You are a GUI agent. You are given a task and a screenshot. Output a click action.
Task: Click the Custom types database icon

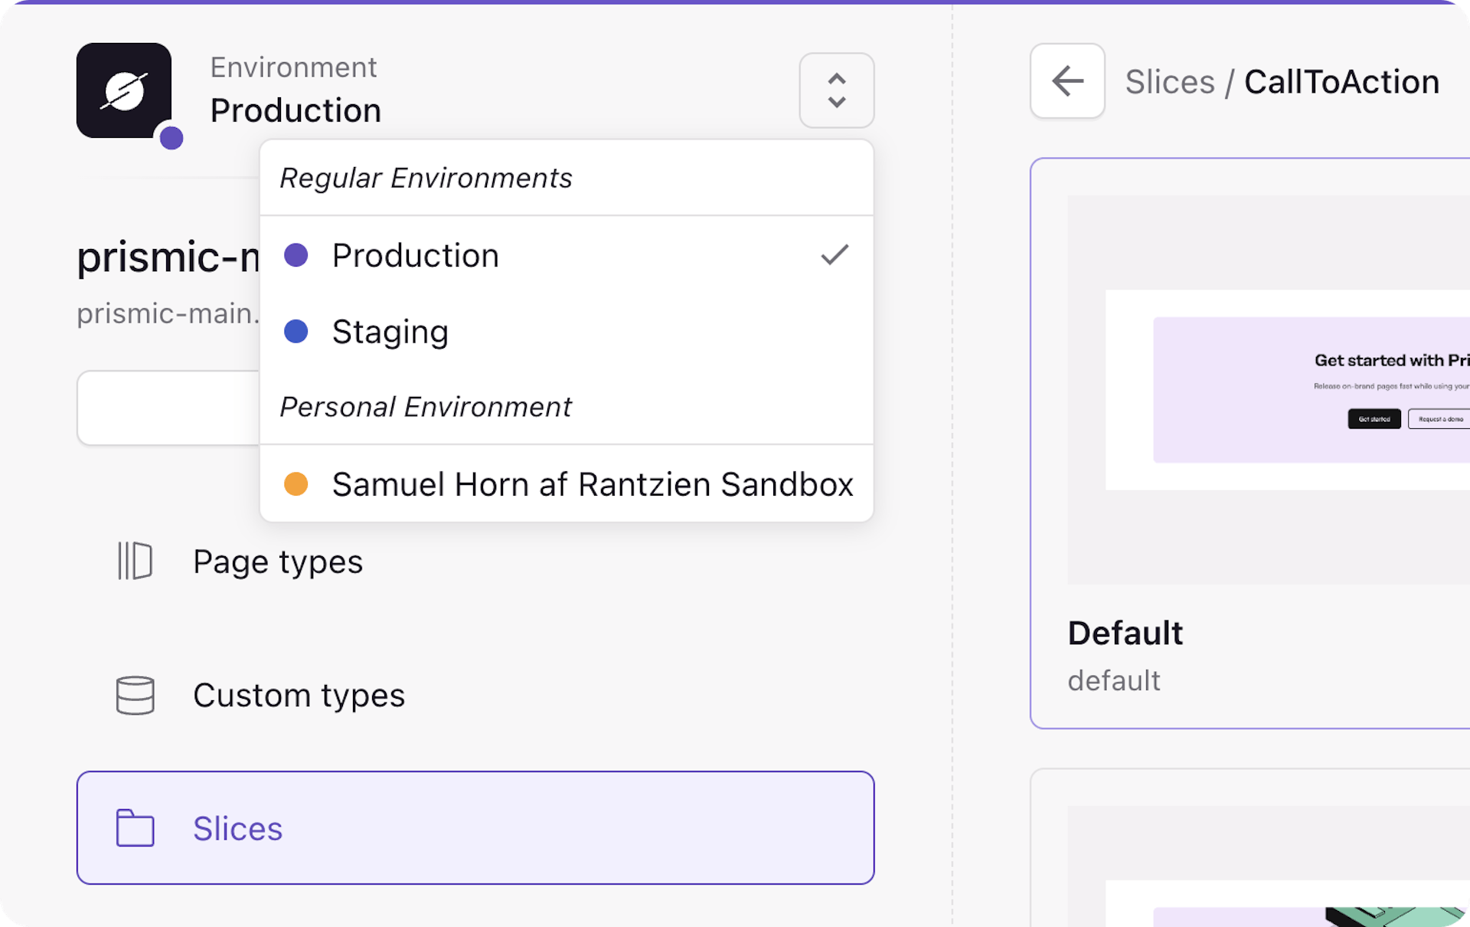[135, 695]
